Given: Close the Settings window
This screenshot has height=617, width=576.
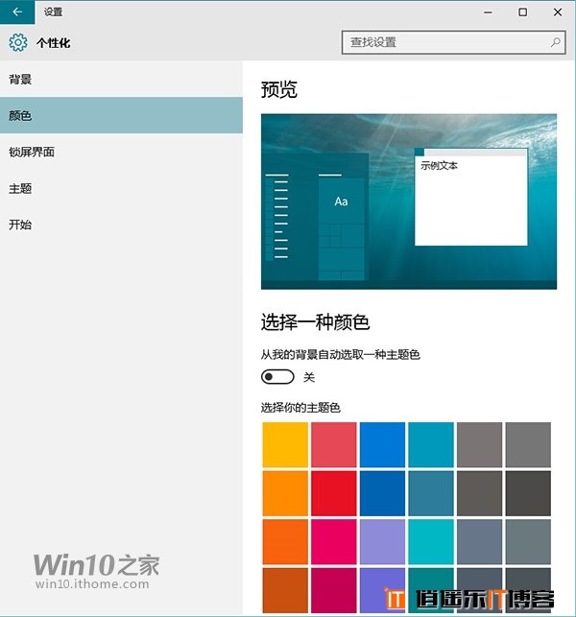Looking at the screenshot, I should [x=558, y=12].
